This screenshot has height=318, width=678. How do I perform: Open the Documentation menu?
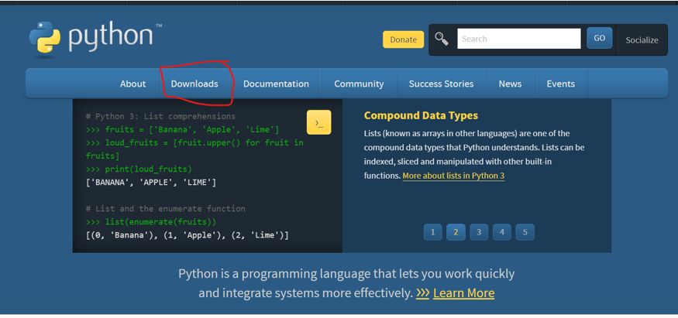coord(276,84)
